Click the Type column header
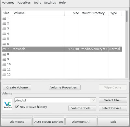Screen dimensions: 130x127 [115, 13]
